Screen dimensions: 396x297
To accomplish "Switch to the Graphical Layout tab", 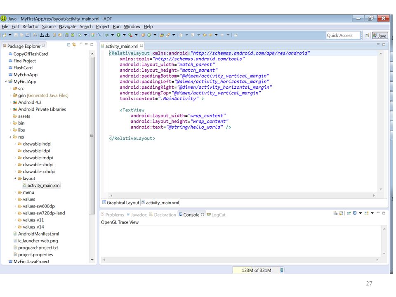I will pyautogui.click(x=121, y=203).
